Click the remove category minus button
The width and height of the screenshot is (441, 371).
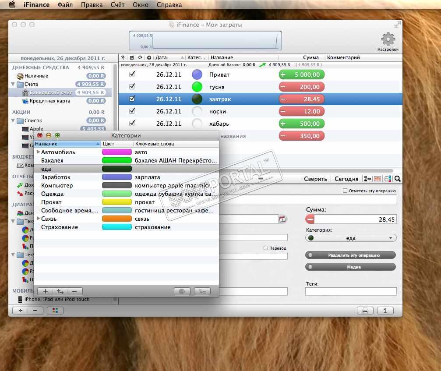pyautogui.click(x=74, y=291)
